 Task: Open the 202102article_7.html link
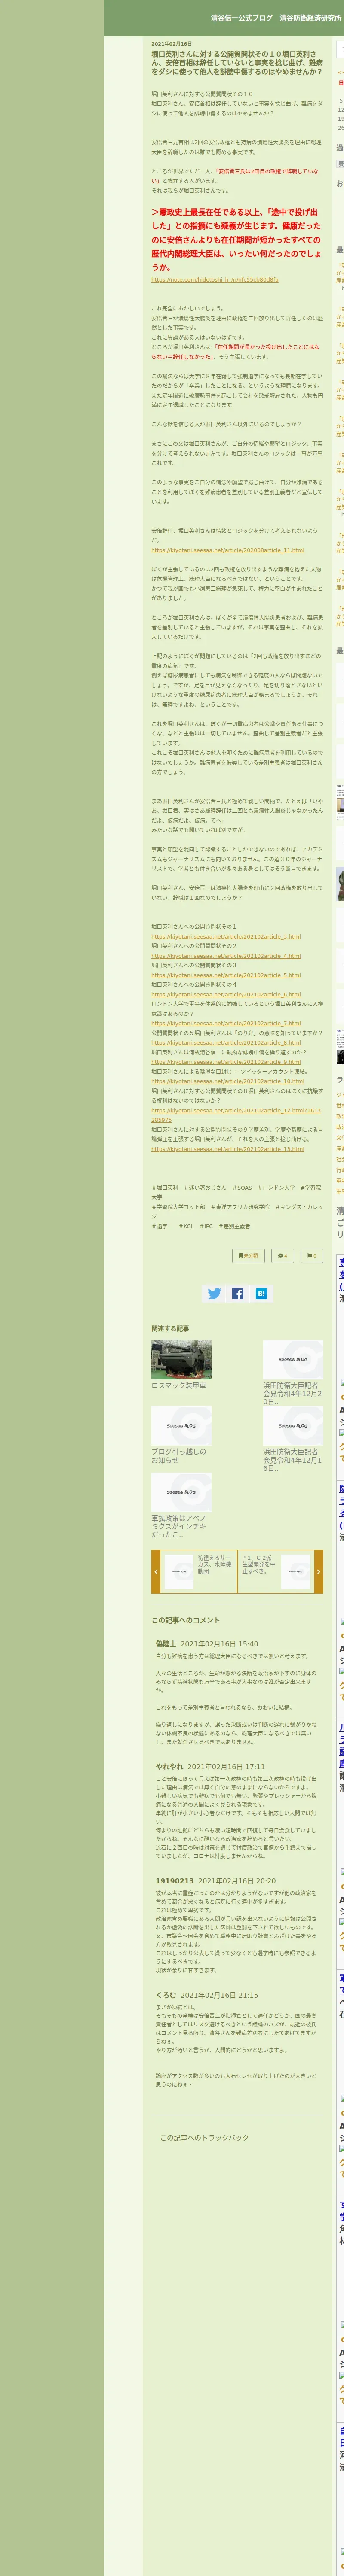[x=226, y=1023]
